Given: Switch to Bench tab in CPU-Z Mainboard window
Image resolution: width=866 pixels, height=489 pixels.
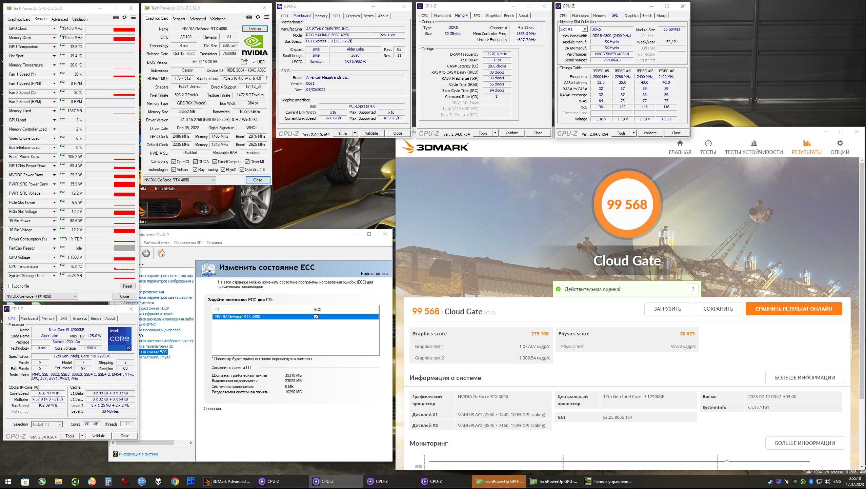Looking at the screenshot, I should (368, 16).
